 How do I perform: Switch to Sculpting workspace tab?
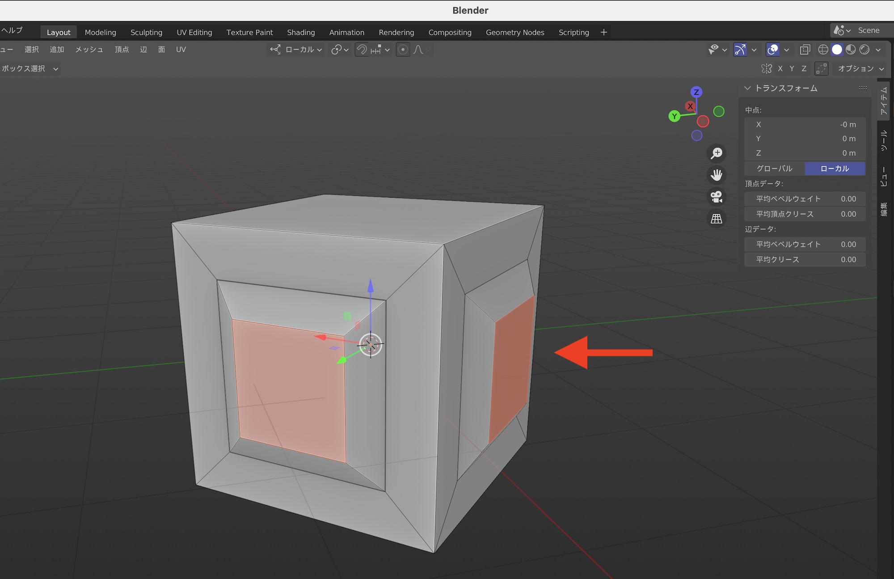tap(146, 32)
